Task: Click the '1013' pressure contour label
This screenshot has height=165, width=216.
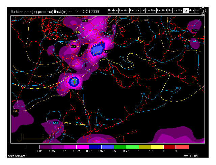Action: click(178, 88)
